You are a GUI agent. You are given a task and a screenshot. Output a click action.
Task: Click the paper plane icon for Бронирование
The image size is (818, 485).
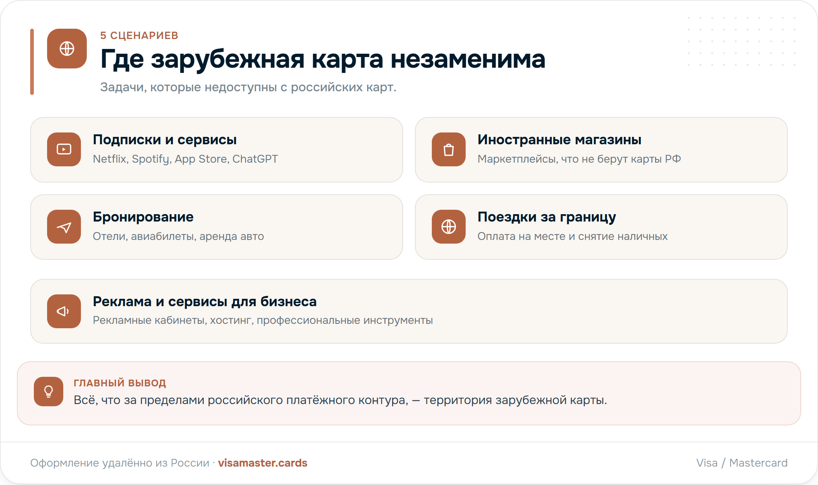[64, 227]
